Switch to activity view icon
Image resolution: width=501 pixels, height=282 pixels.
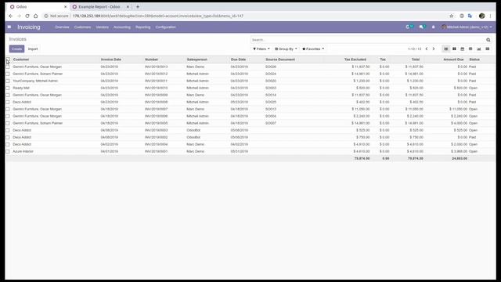point(487,49)
